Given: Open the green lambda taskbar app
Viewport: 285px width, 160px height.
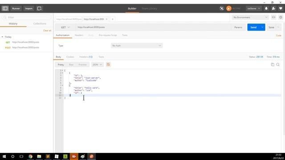Looking at the screenshot, I should 65,156.
